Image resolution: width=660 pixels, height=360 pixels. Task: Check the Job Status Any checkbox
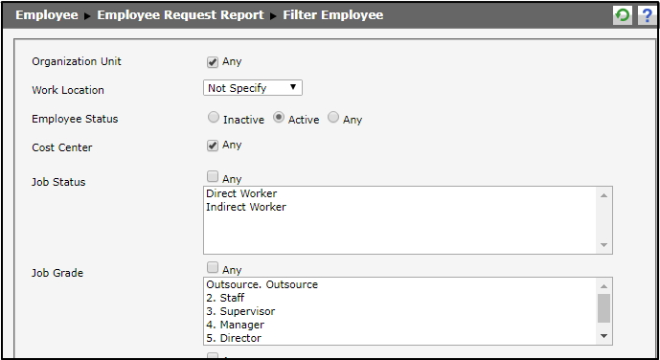click(213, 176)
